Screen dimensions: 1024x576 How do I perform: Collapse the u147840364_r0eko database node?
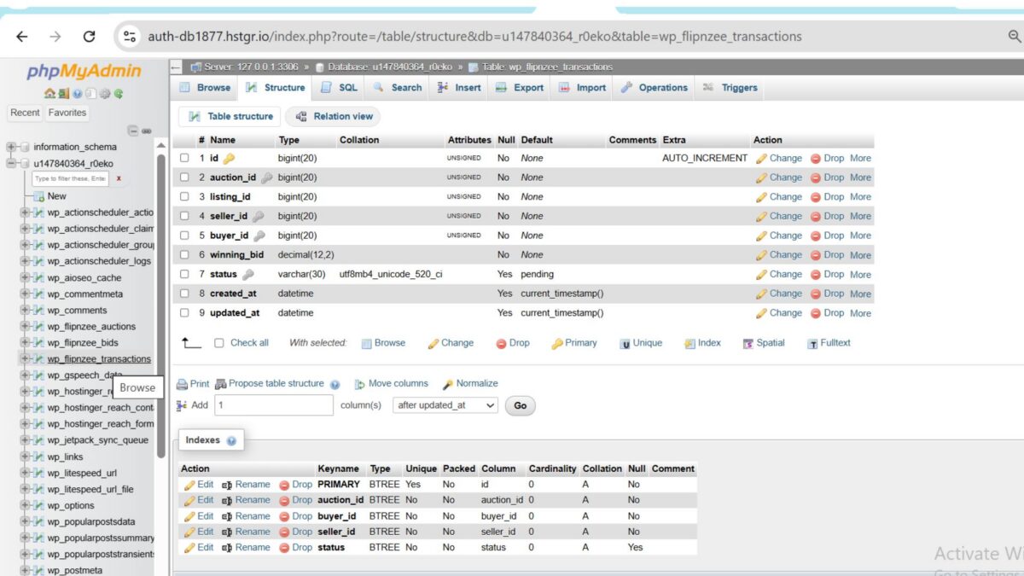(x=12, y=163)
